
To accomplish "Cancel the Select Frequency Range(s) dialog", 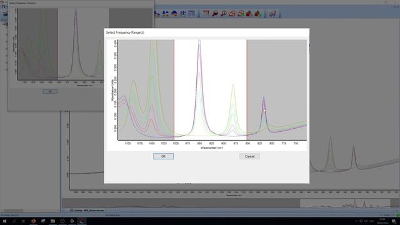I will pyautogui.click(x=249, y=156).
